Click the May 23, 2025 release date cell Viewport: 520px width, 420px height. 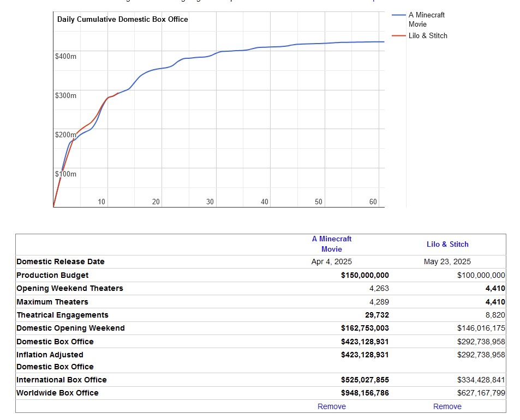(x=447, y=261)
